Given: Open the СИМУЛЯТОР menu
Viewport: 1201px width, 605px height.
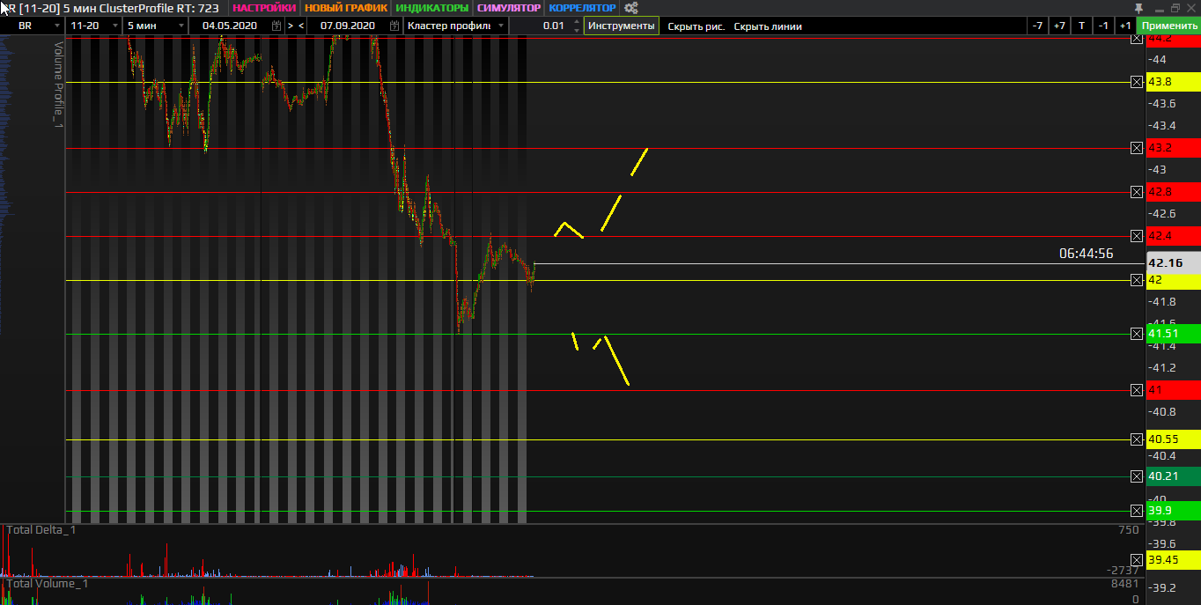Looking at the screenshot, I should pyautogui.click(x=509, y=8).
